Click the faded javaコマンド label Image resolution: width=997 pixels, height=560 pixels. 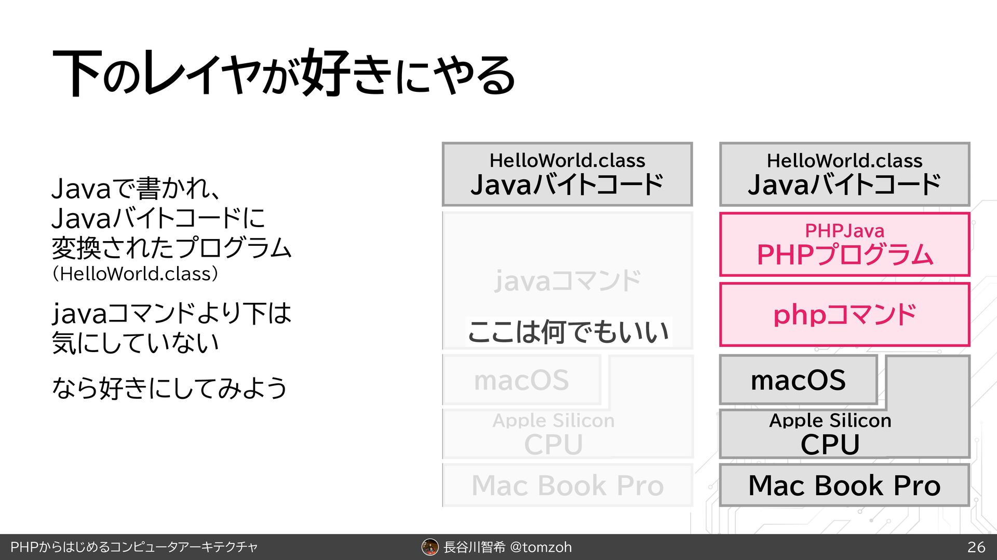567,281
